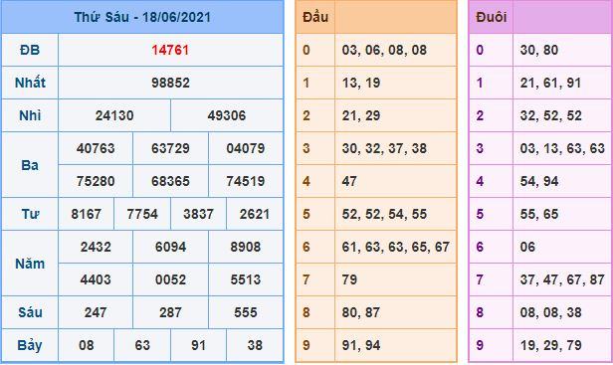Click the Đầu row 4 value '47'
Screen dimensions: 613x365
coord(349,181)
